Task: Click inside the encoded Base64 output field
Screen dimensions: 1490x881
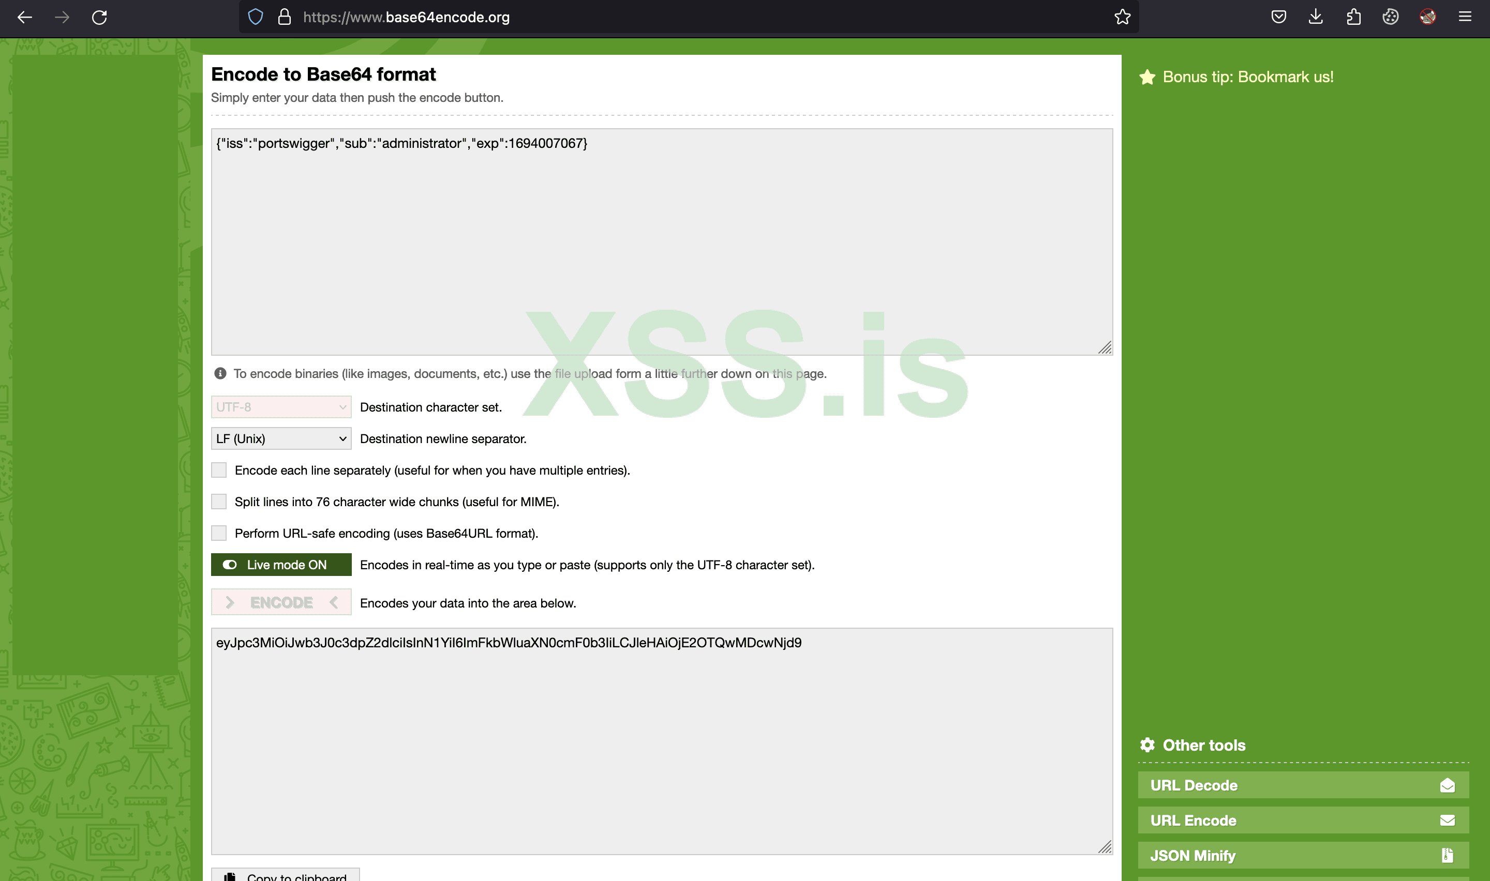Action: tap(661, 742)
